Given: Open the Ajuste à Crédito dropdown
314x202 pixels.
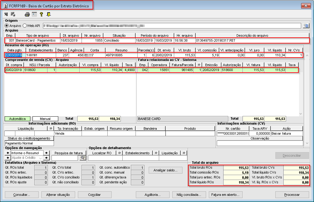Looking at the screenshot, I should pos(40,158).
